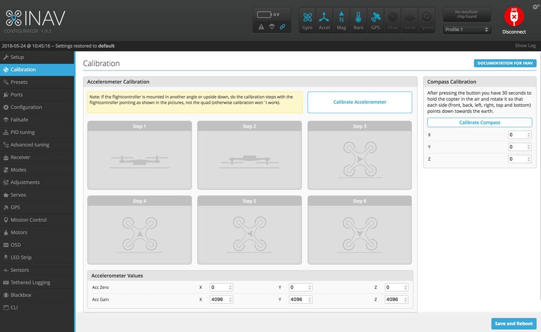Open the Blackbox tab
The width and height of the screenshot is (541, 332).
click(x=37, y=295)
